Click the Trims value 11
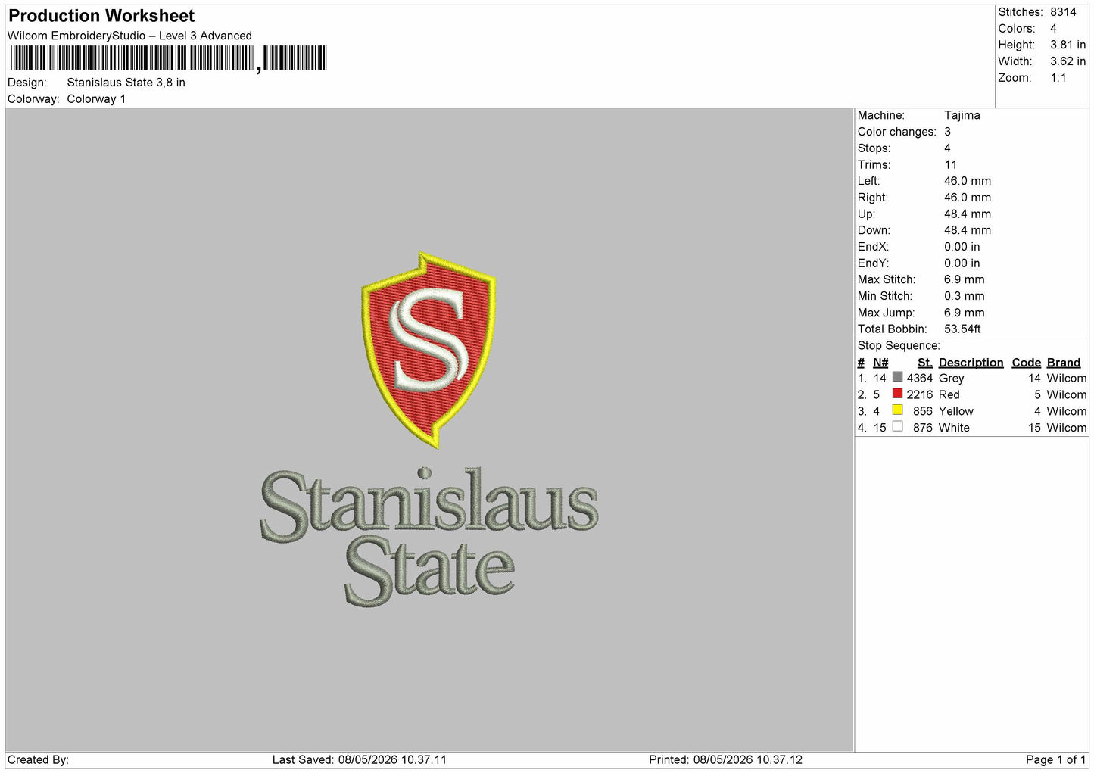1094x773 pixels. tap(950, 165)
